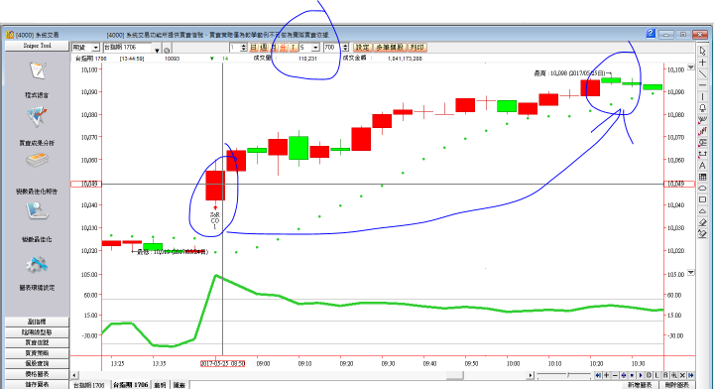714x389 pixels.
Task: Open the minute interval 5 dropdown
Action: click(315, 48)
